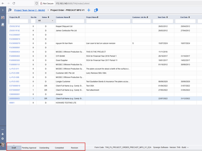Click the Project Name filter field
The height and width of the screenshot is (151, 202).
point(108,21)
